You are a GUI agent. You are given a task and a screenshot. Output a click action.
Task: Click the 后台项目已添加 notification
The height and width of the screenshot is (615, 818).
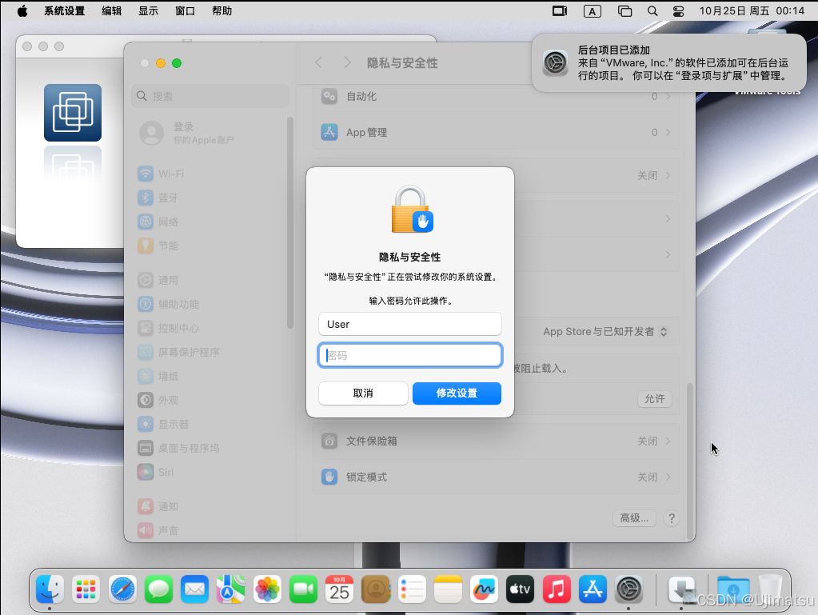668,63
